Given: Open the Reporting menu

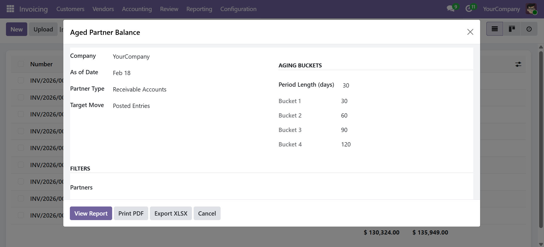Looking at the screenshot, I should [199, 9].
